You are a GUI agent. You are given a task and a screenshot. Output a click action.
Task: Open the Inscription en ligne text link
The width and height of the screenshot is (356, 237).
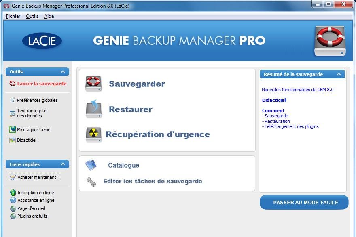[x=36, y=193]
